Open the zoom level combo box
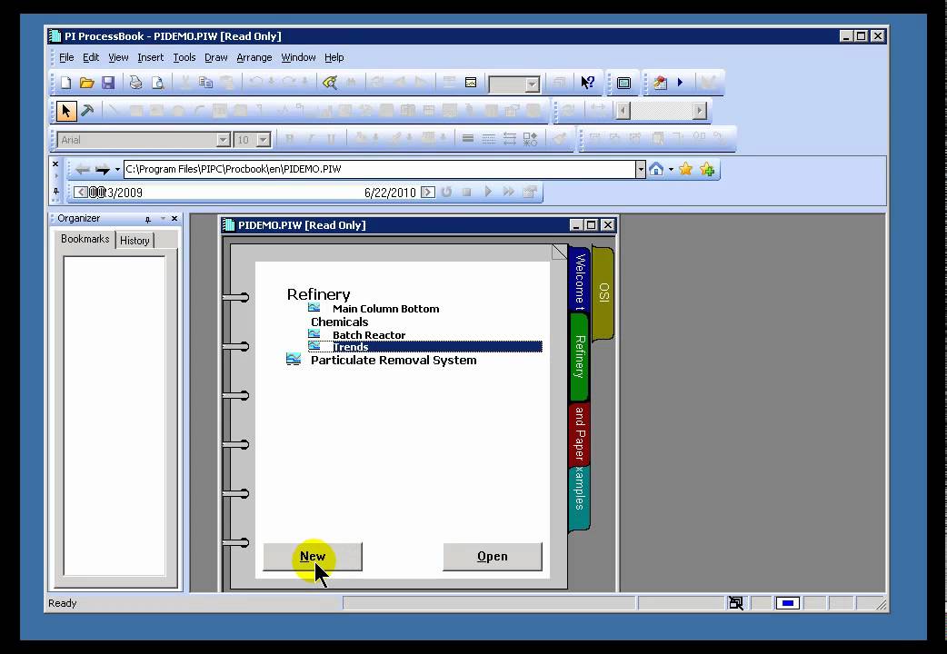Screen dimensions: 947x654 point(514,84)
